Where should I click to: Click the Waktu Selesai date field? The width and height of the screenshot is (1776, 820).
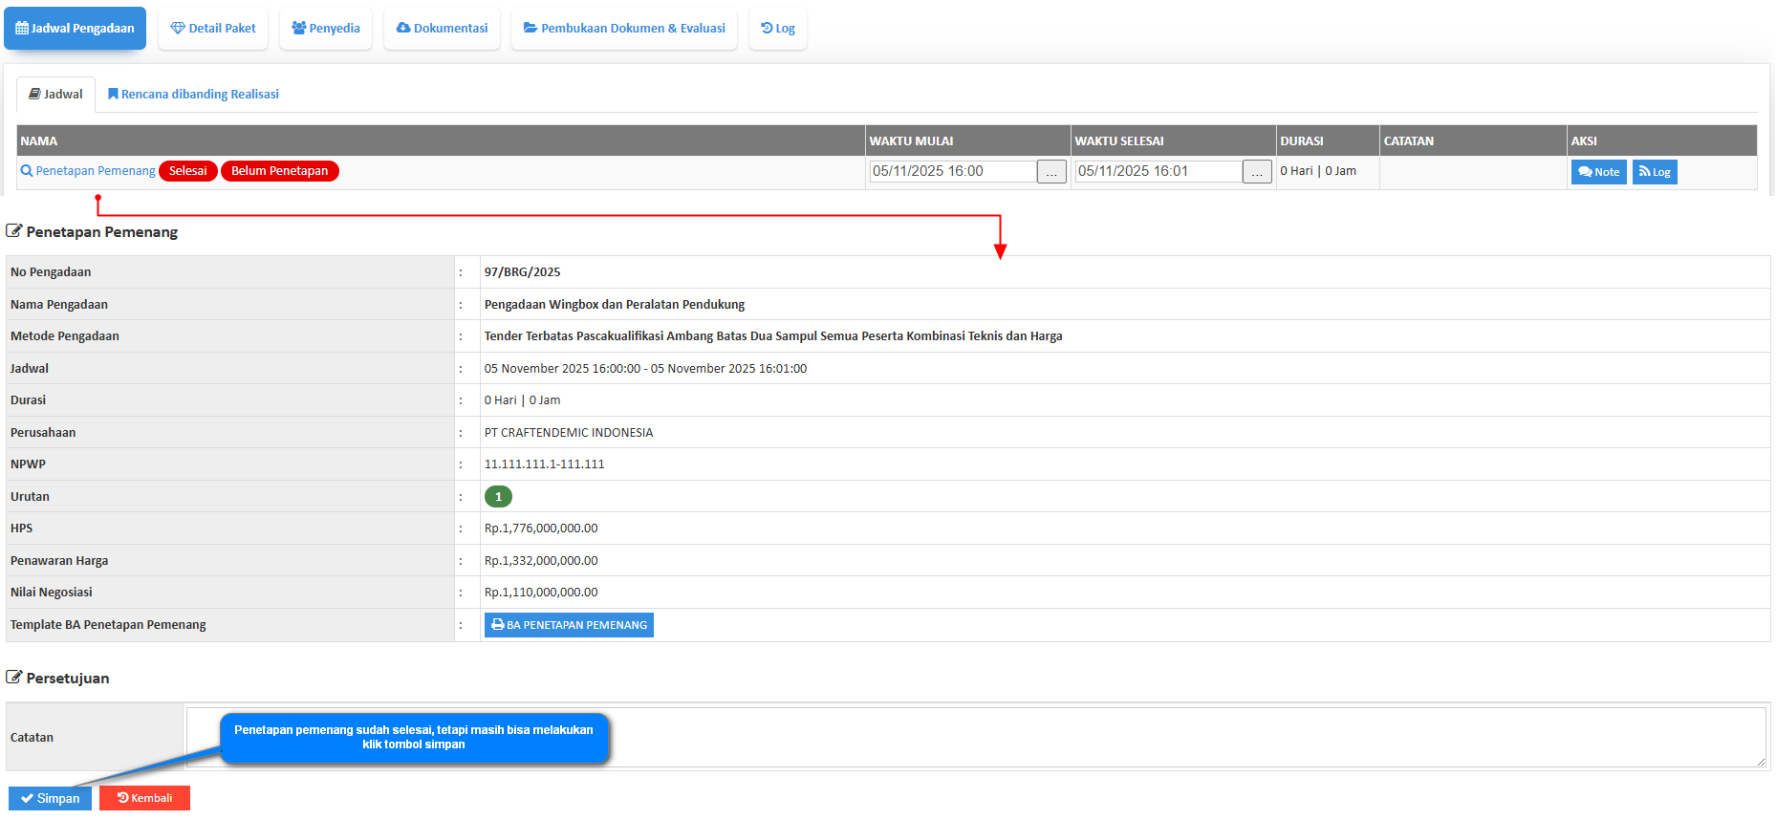click(1158, 171)
